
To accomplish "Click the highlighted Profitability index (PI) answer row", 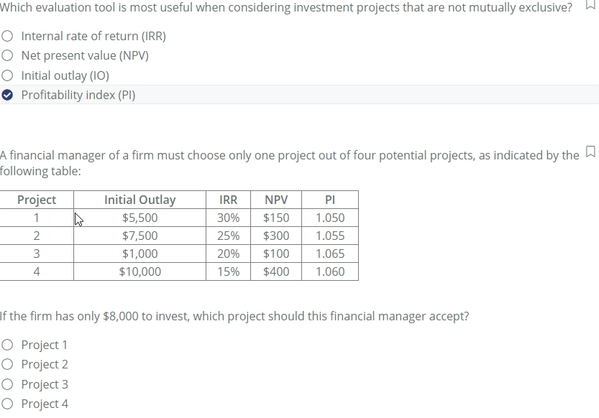I will pyautogui.click(x=79, y=94).
